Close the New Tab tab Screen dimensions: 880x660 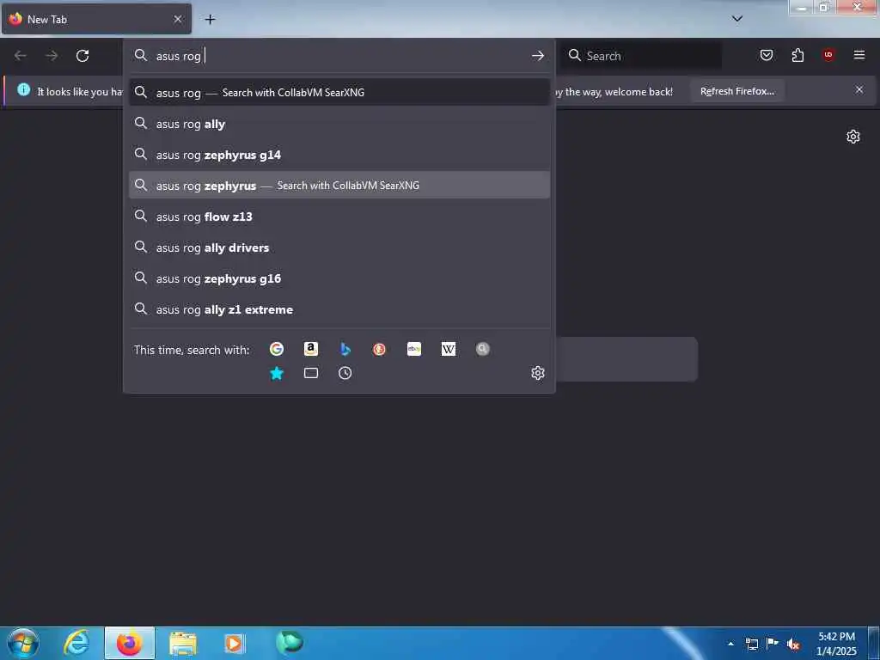(178, 19)
